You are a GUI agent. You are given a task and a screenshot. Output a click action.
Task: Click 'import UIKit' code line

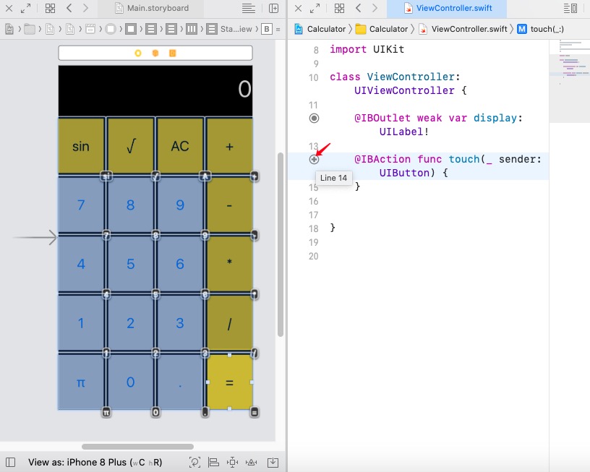coord(367,49)
